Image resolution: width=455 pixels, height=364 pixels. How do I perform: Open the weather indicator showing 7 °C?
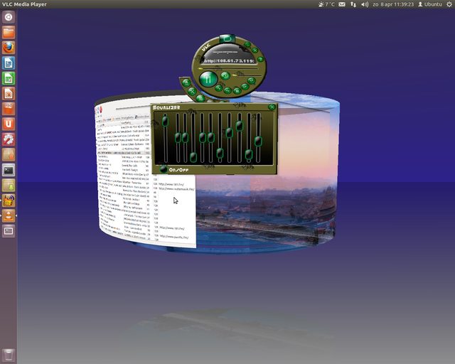point(326,4)
